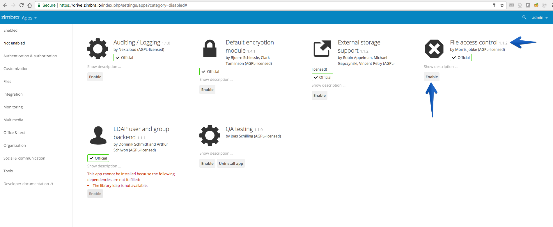Image resolution: width=553 pixels, height=227 pixels.
Task: Select the Enabled category
Action: click(x=10, y=30)
